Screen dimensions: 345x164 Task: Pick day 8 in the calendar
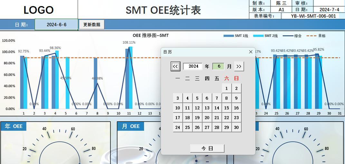pyautogui.click(x=227, y=98)
